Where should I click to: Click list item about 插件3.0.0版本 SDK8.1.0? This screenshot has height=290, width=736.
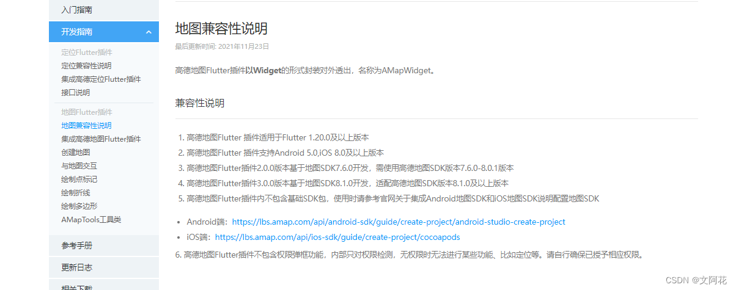[347, 183]
